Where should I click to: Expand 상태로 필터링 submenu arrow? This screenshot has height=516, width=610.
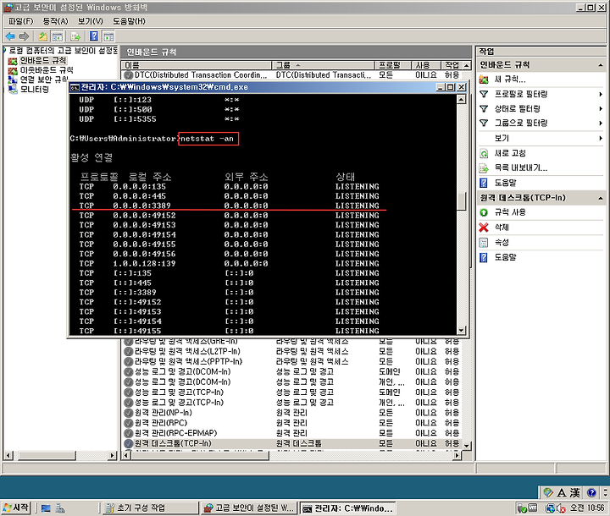point(601,109)
